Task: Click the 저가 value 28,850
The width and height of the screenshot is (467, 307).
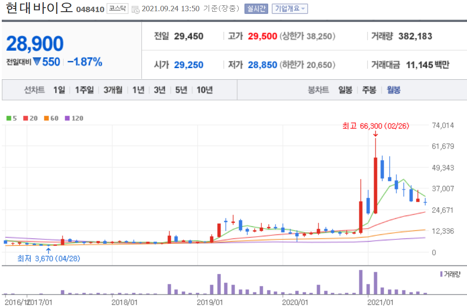Action: click(x=262, y=65)
